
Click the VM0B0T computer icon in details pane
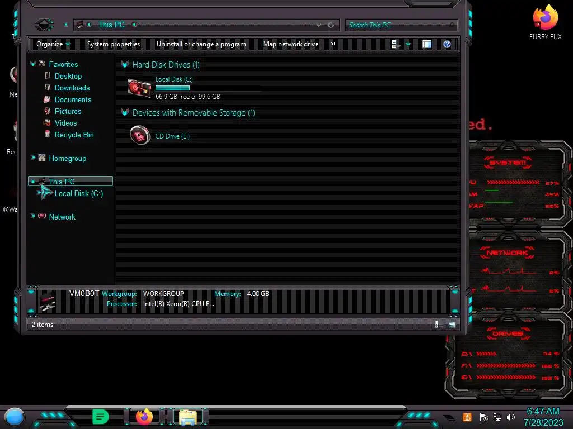coord(48,301)
